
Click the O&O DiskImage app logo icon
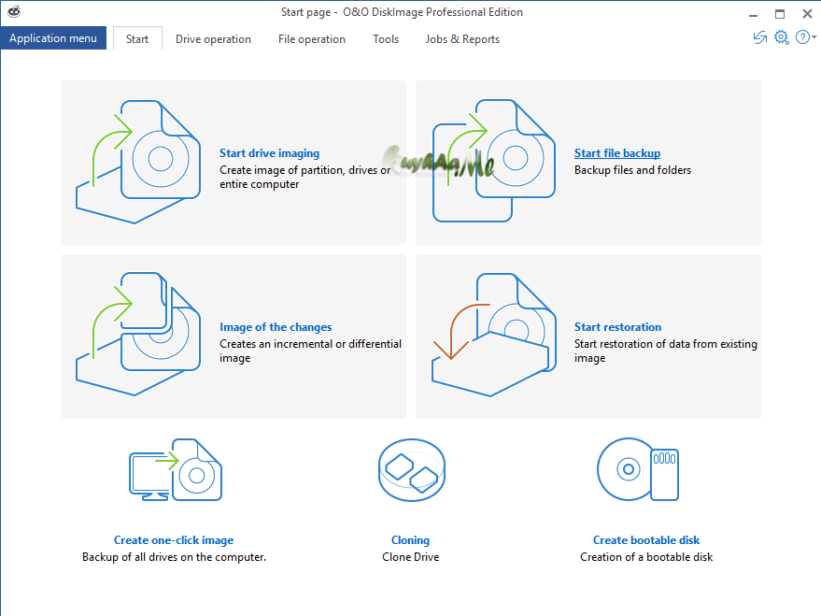14,11
